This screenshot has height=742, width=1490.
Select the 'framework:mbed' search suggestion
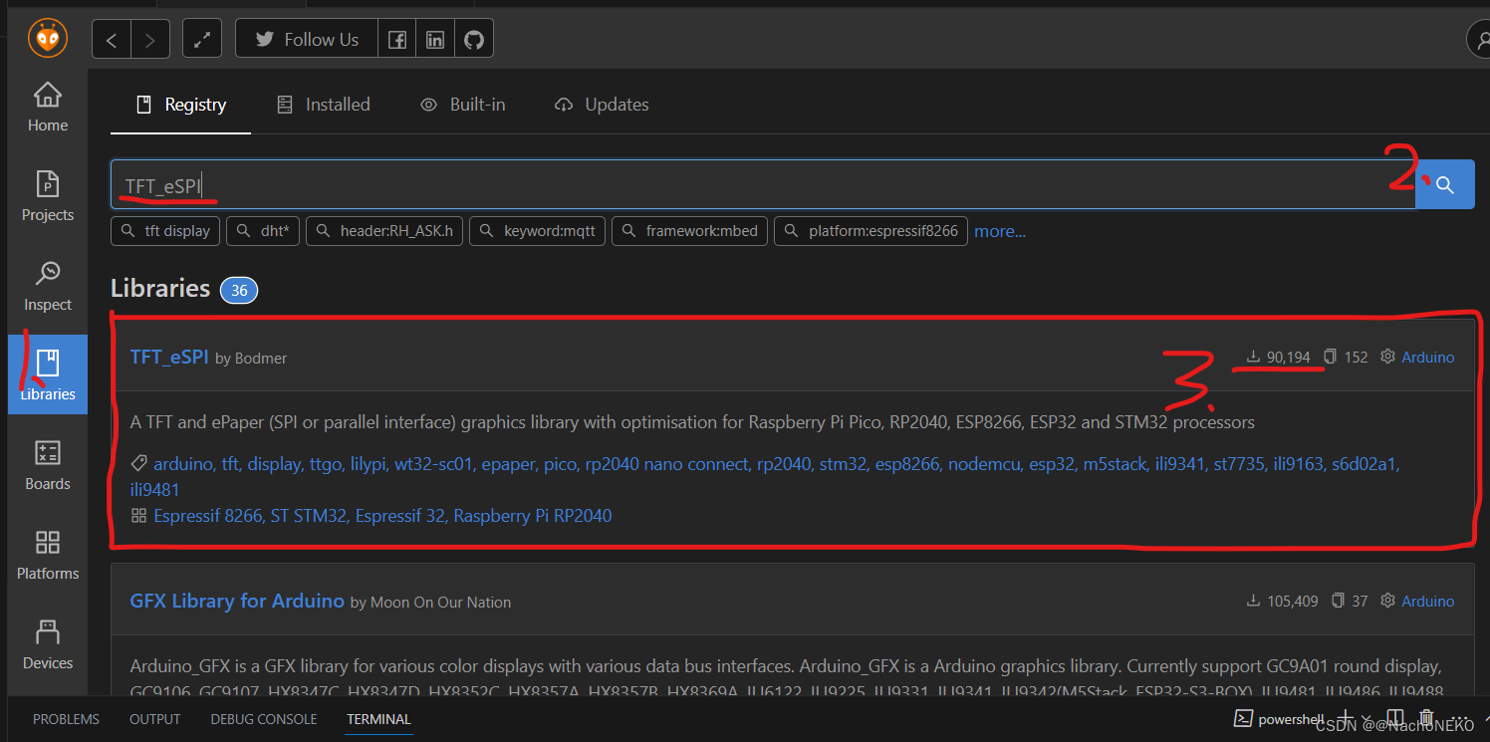point(689,231)
